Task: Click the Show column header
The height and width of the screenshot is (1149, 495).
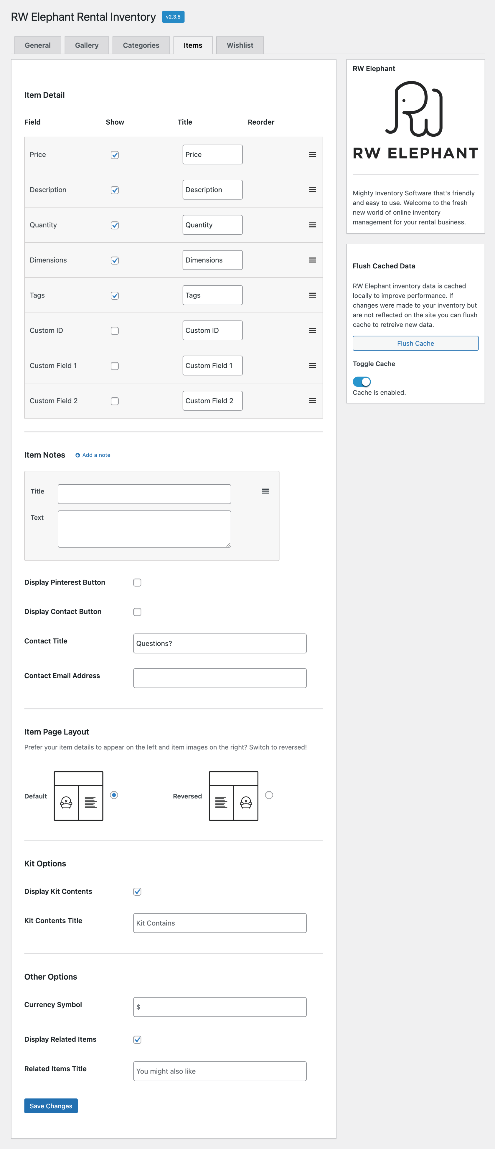Action: (x=115, y=122)
